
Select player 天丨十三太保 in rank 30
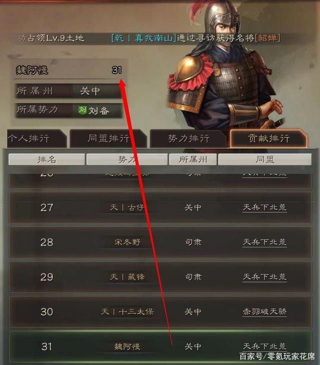127,312
